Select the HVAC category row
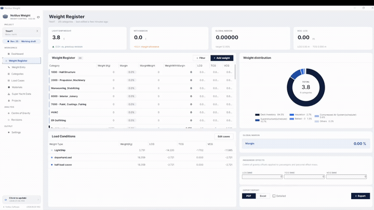Viewport: 374px width, 210px height. pyautogui.click(x=141, y=112)
